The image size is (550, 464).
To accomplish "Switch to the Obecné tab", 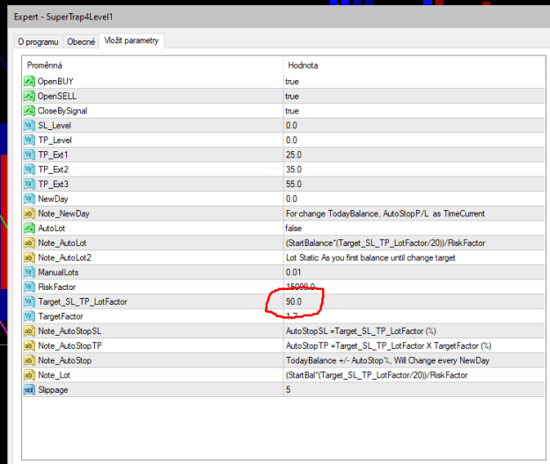I will pyautogui.click(x=81, y=41).
